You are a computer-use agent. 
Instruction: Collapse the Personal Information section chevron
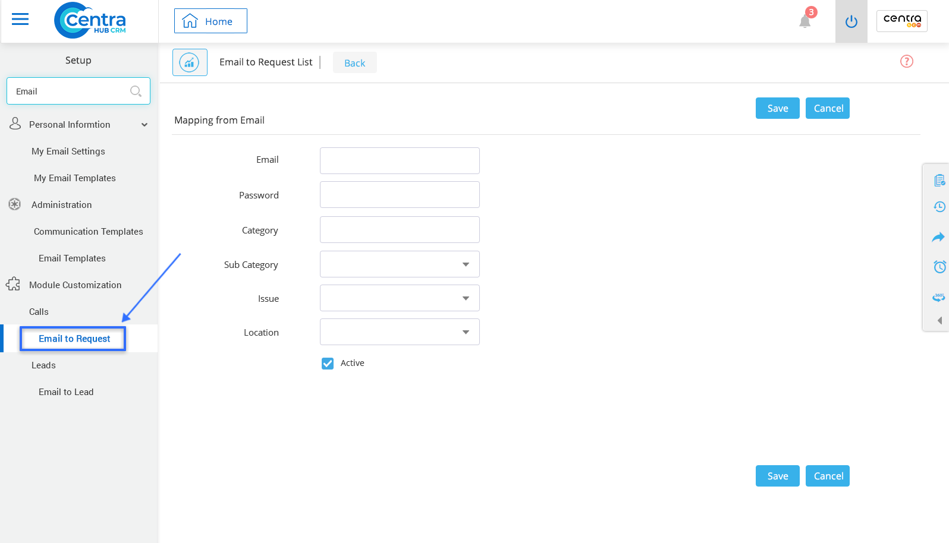click(x=144, y=125)
